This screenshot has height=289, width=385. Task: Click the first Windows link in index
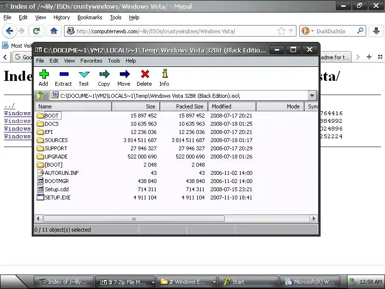[x=17, y=113]
